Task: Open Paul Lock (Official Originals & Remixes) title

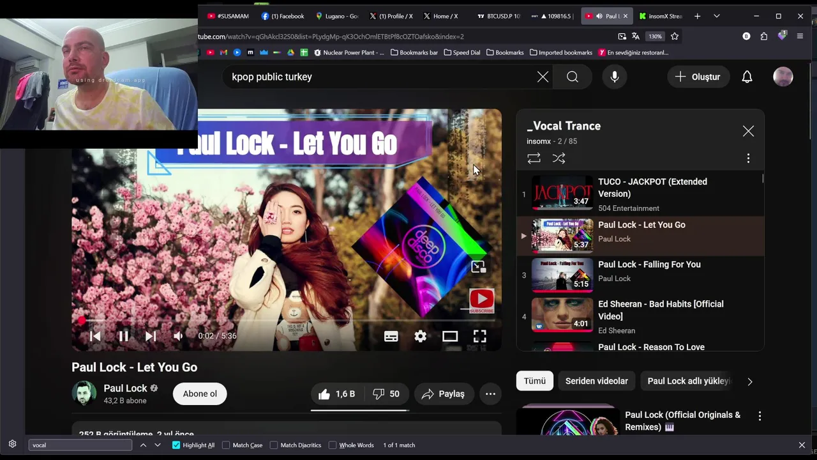Action: (682, 421)
